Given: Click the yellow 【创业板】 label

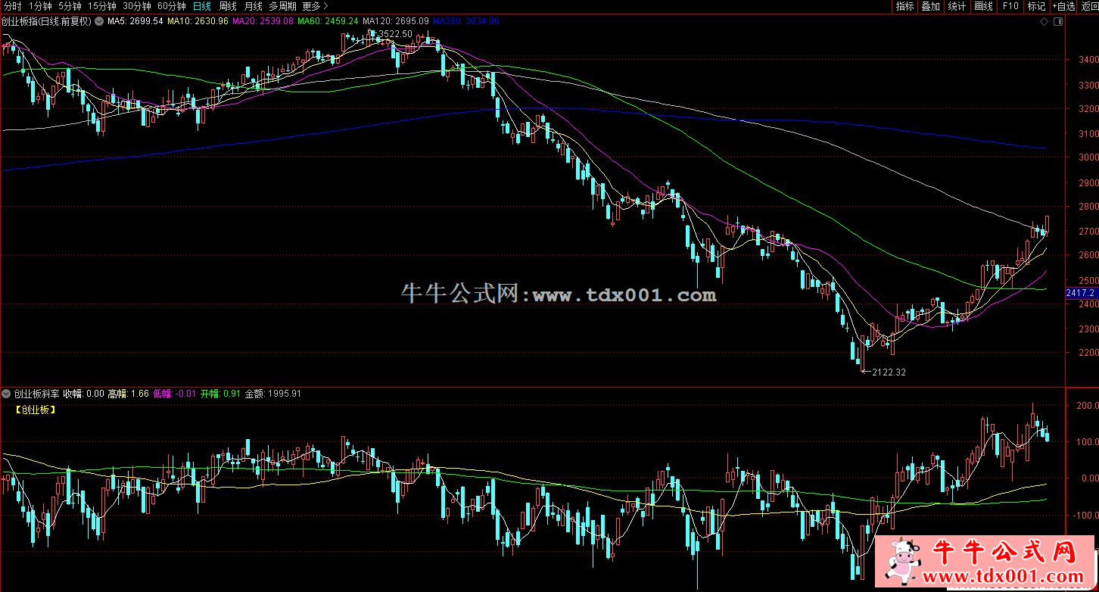Looking at the screenshot, I should coord(34,410).
